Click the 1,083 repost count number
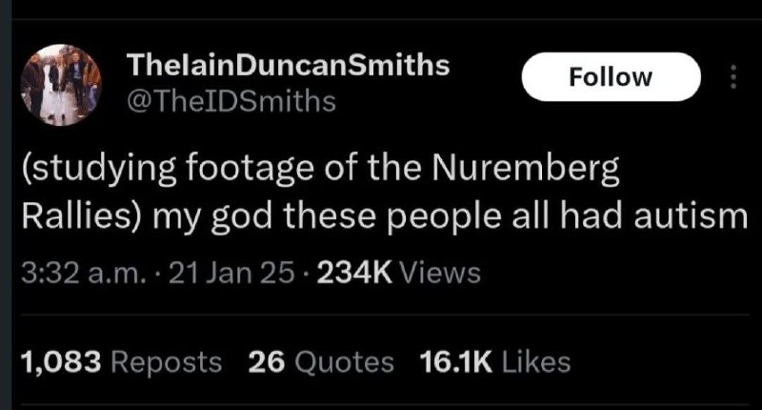The width and height of the screenshot is (762, 410). pos(61,363)
